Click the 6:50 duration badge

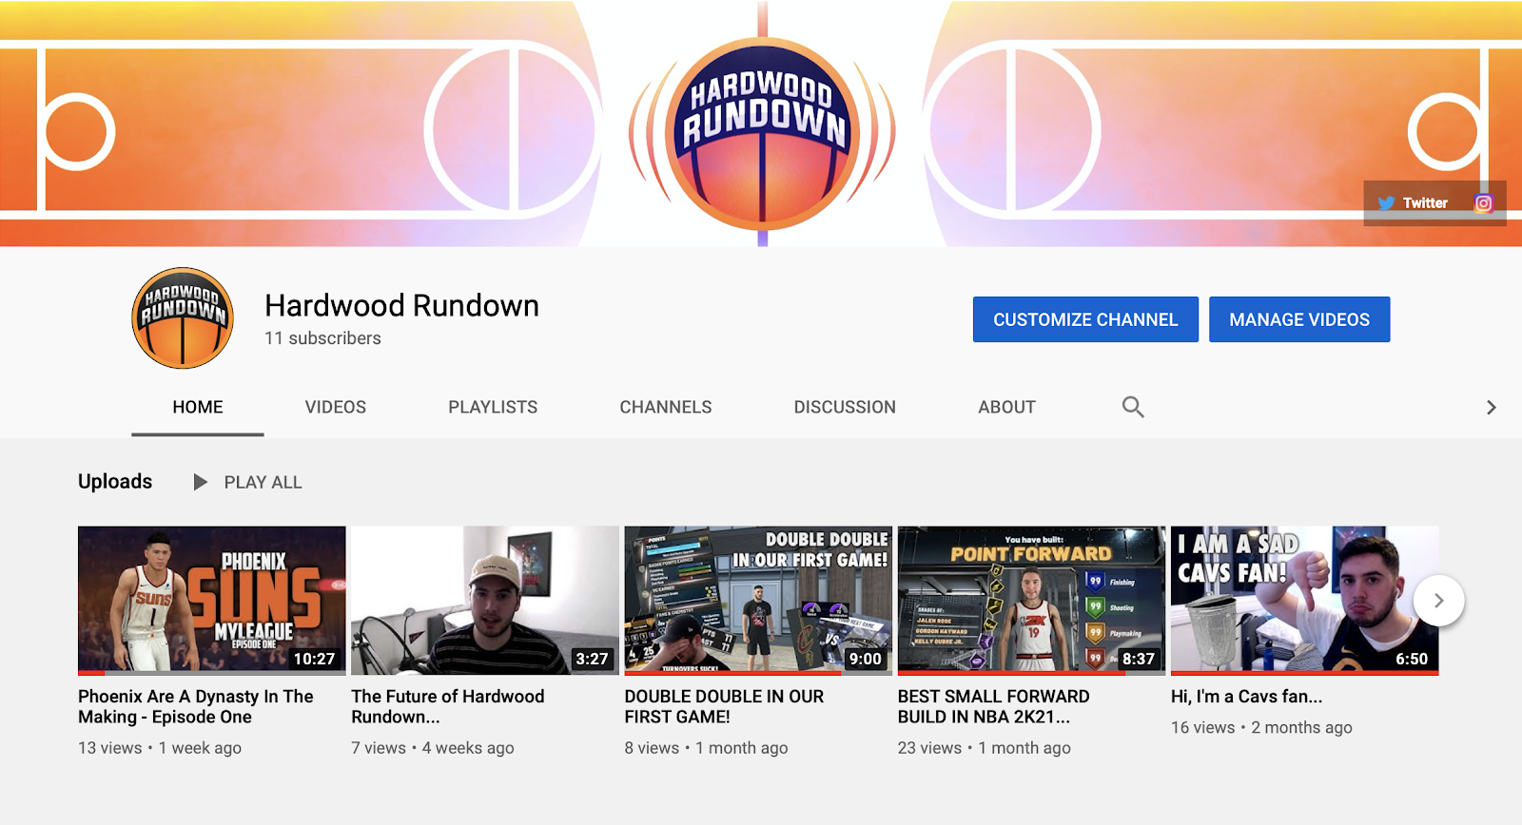1412,659
